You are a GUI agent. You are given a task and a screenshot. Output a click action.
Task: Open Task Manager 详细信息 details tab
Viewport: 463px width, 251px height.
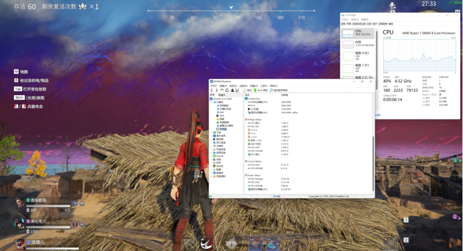coord(383,24)
